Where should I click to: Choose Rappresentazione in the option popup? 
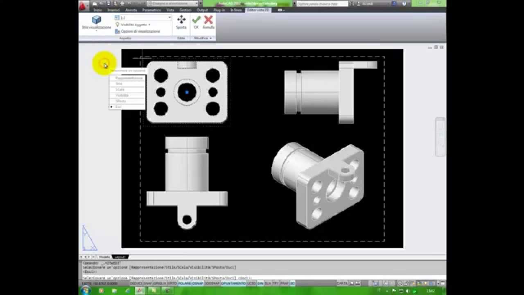127,78
